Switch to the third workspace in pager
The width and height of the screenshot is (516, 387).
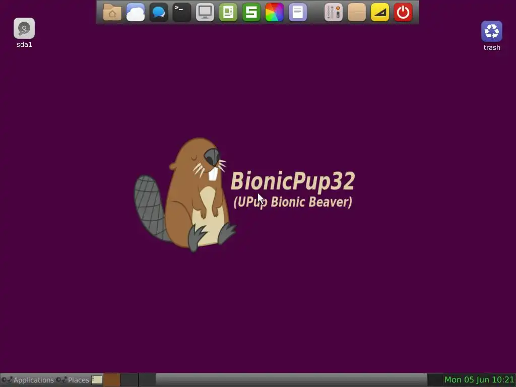(x=147, y=380)
